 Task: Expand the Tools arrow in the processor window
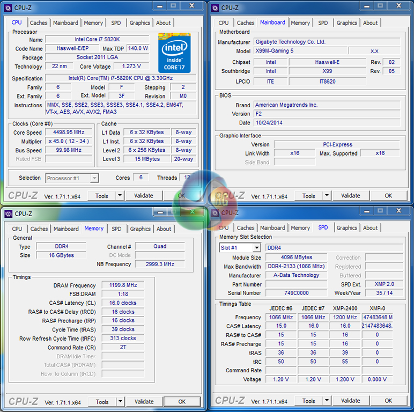coord(120,196)
